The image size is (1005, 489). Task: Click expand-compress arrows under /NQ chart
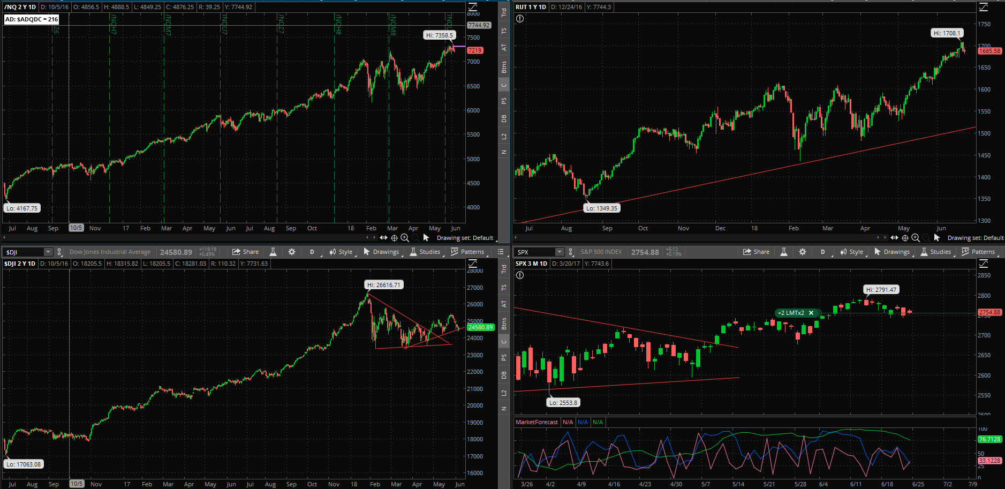click(383, 238)
